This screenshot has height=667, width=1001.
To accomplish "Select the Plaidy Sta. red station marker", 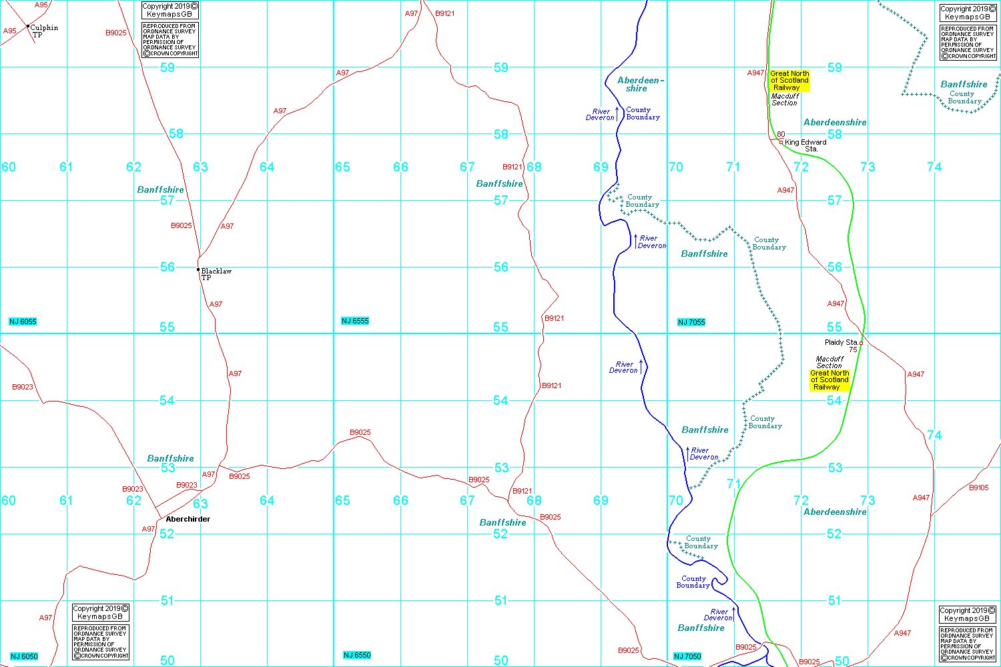I will pos(861,343).
